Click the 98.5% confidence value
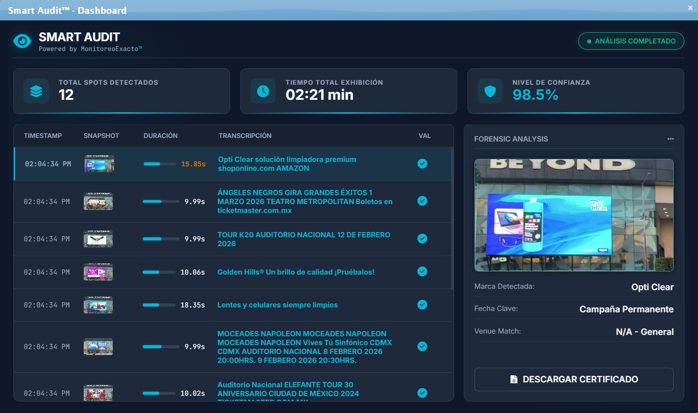The height and width of the screenshot is (413, 698). tap(535, 94)
